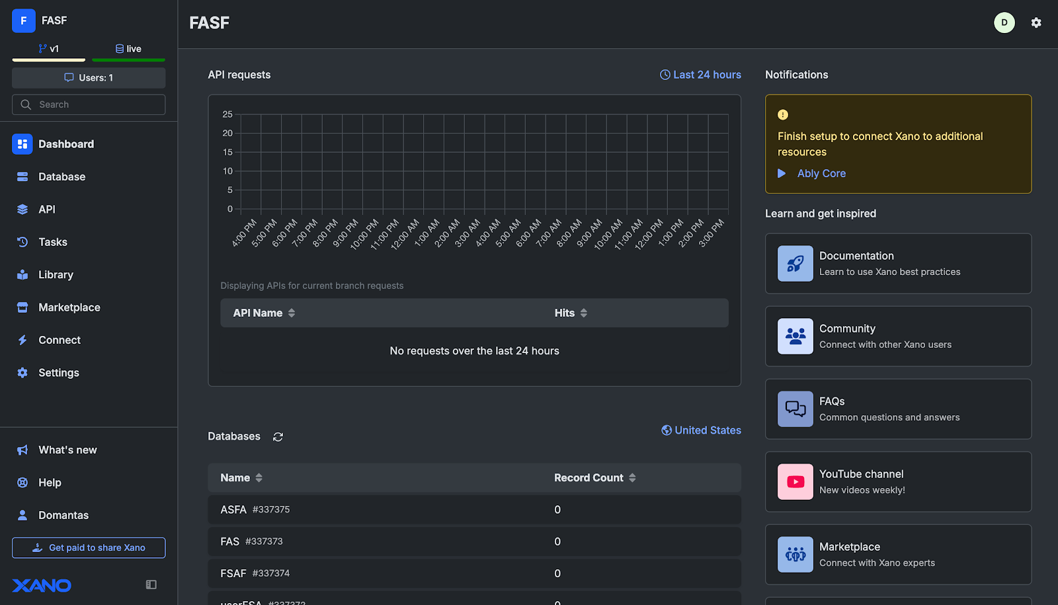This screenshot has width=1058, height=605.
Task: Click the FAQs chat bubbles icon
Action: pyautogui.click(x=795, y=409)
